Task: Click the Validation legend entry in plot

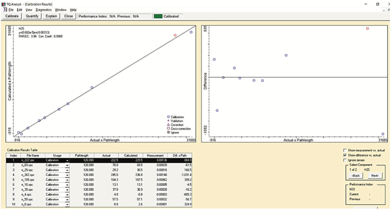Action: [x=175, y=121]
